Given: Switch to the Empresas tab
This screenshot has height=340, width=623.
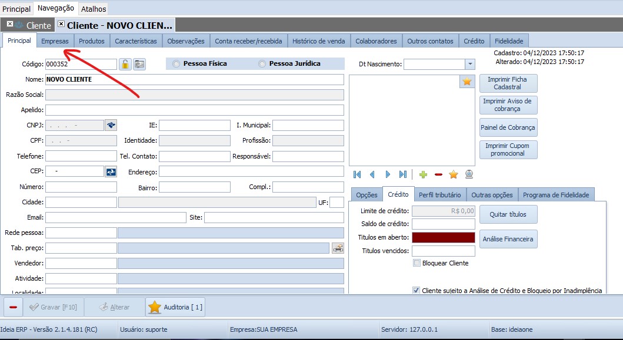Looking at the screenshot, I should (55, 41).
